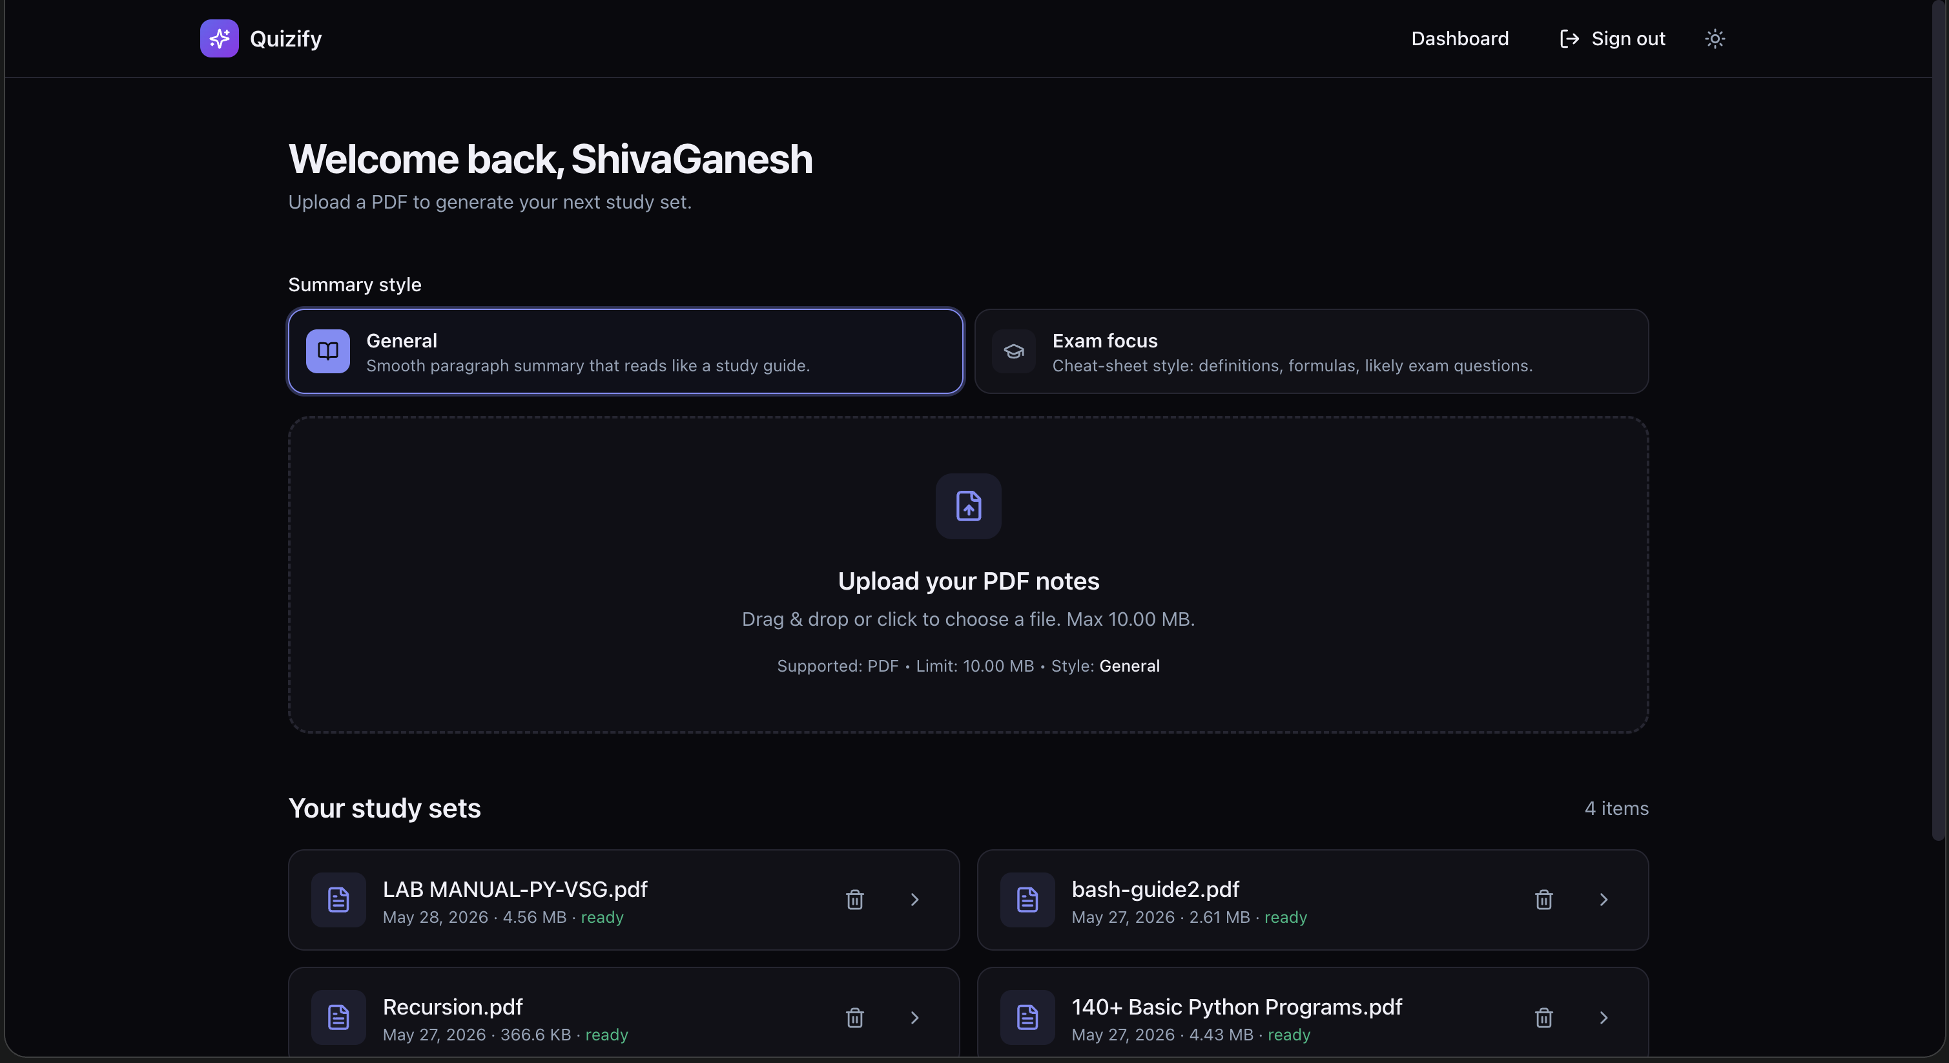Click 'Upload a PDF to generate your next study set.'

490,202
